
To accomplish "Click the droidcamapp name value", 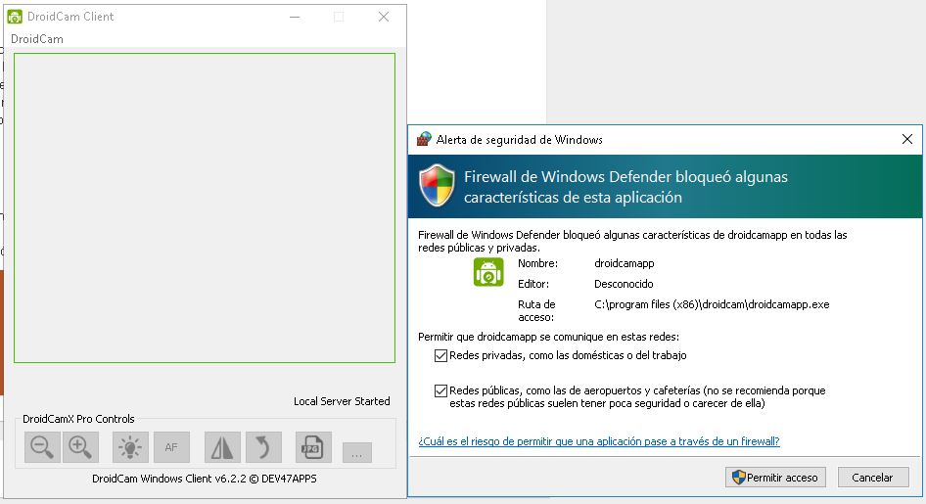I will coord(625,263).
